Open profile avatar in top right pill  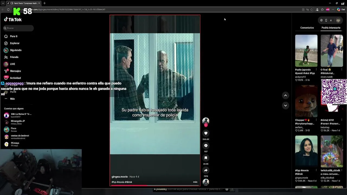click(x=338, y=20)
